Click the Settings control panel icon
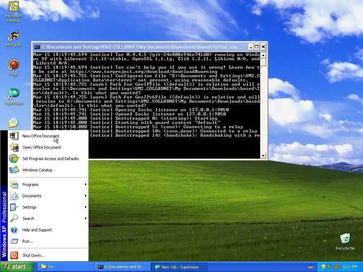Image resolution: width=363 pixels, height=272 pixels. coord(14,207)
